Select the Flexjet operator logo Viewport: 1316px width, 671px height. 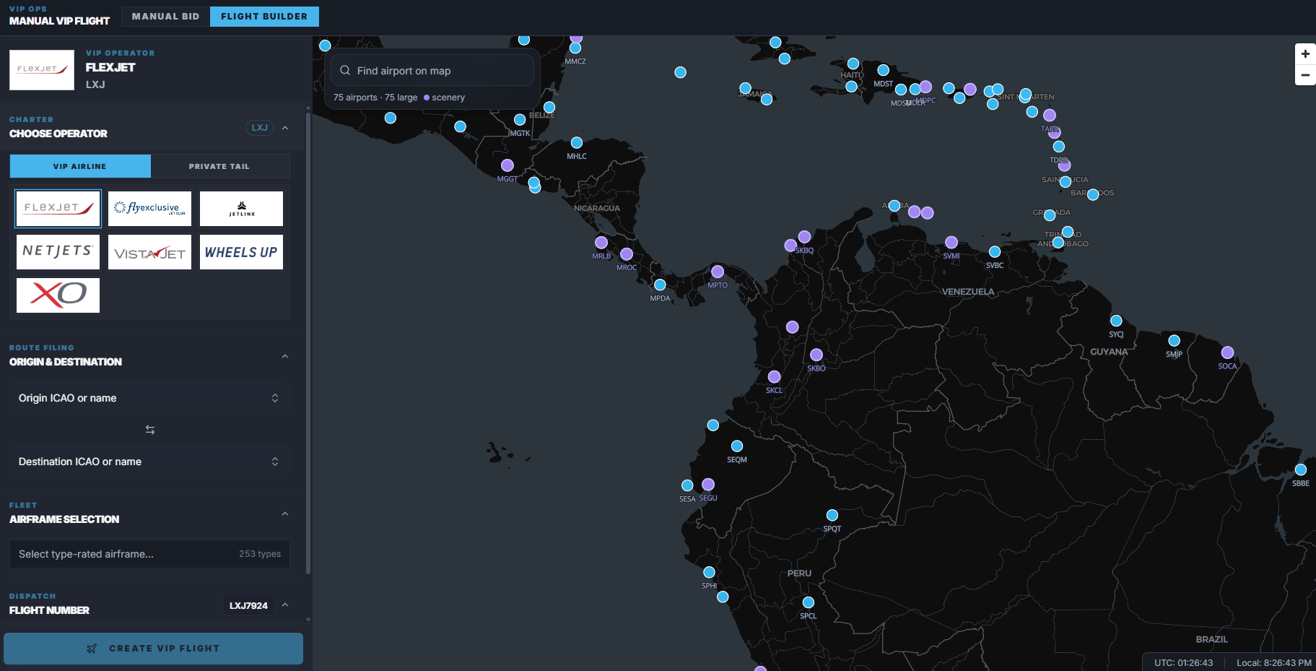(x=58, y=209)
